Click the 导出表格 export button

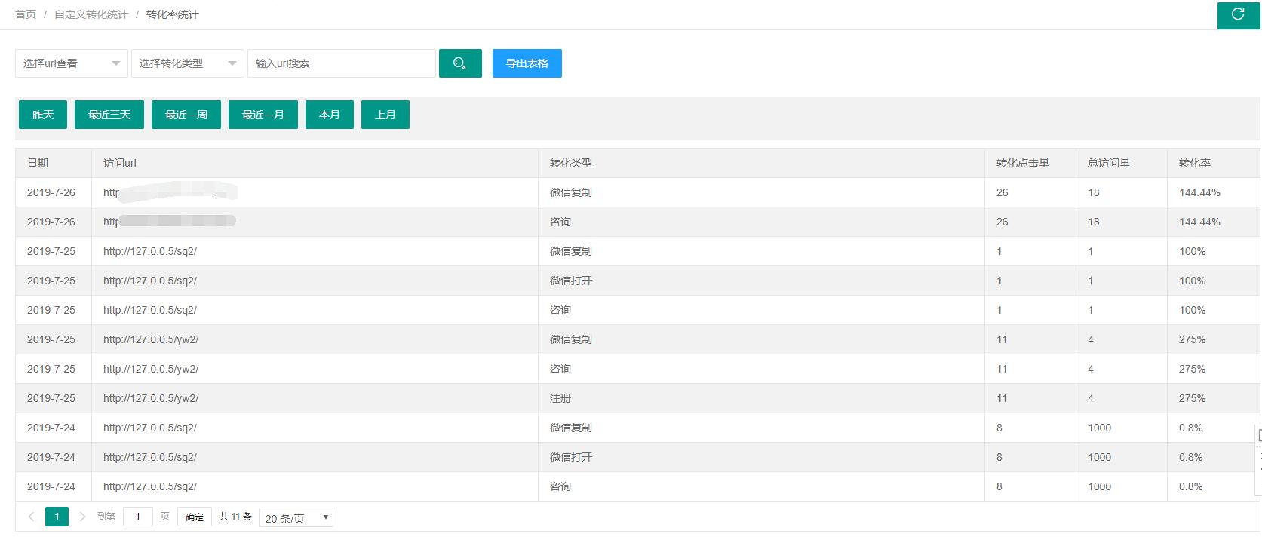(527, 63)
